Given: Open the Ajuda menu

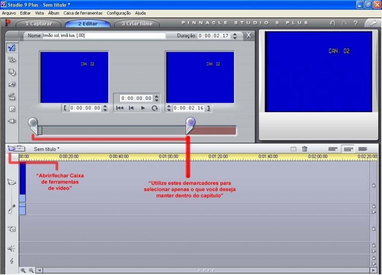Looking at the screenshot, I should click(140, 13).
